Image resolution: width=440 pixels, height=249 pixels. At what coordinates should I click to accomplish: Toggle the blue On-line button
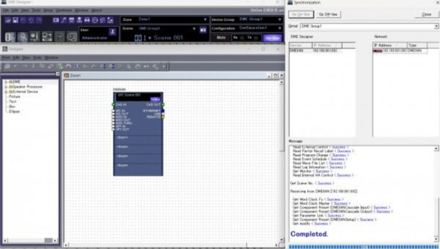click(272, 38)
